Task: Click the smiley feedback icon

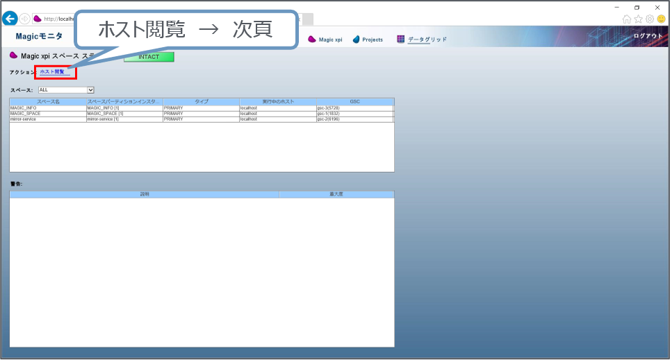Action: coord(661,19)
